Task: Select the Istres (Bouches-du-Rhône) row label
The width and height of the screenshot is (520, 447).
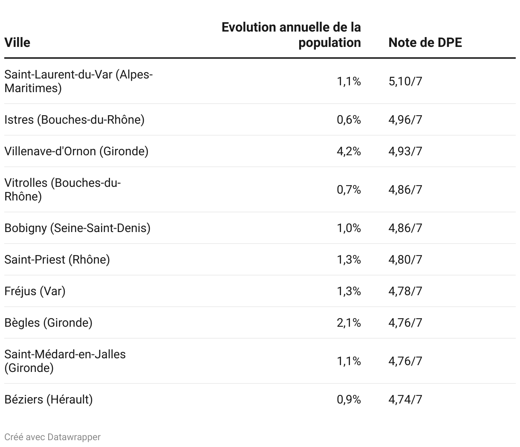Action: click(x=74, y=119)
